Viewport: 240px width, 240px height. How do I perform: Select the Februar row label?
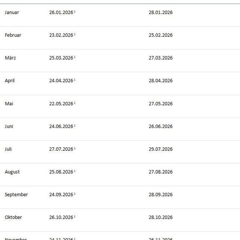(13, 35)
